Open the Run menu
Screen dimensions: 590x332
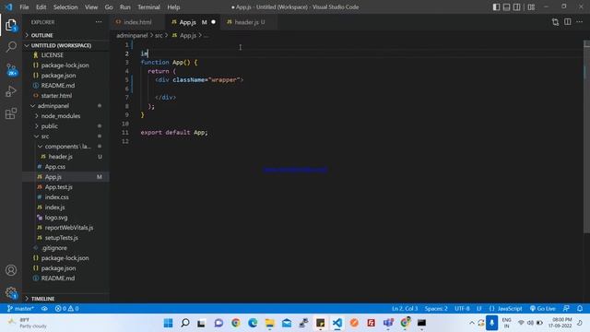[125, 7]
